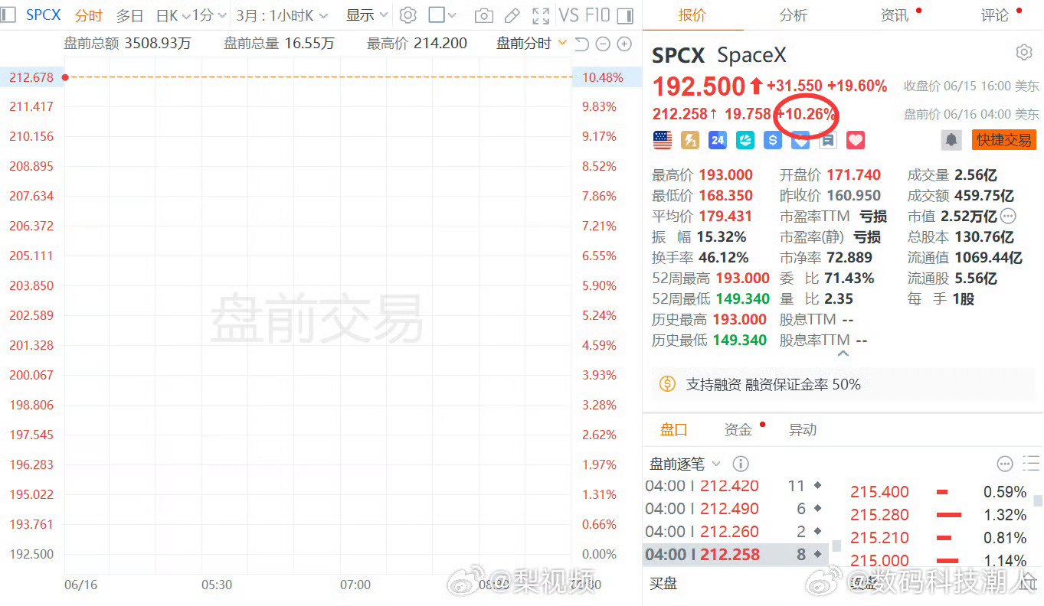Screen dimensions: 1044x606
Task: Open the VS compare tool
Action: tap(568, 15)
